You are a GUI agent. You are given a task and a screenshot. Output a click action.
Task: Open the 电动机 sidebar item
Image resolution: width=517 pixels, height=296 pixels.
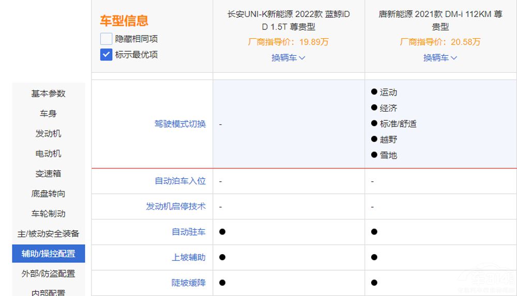(49, 153)
